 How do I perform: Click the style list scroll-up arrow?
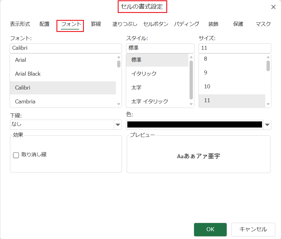click(191, 57)
